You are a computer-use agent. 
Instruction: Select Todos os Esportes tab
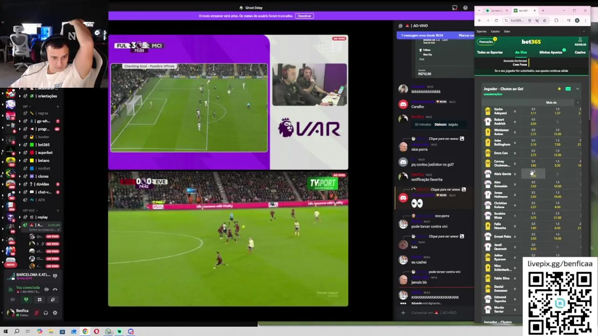coord(490,52)
